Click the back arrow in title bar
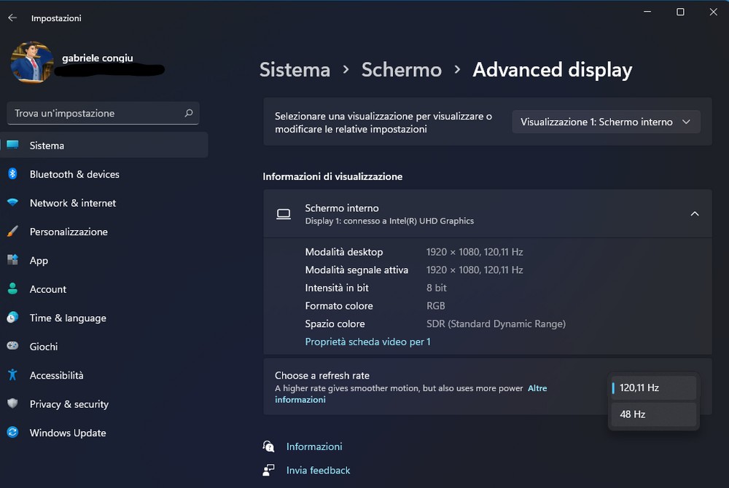The width and height of the screenshot is (729, 488). pos(12,17)
